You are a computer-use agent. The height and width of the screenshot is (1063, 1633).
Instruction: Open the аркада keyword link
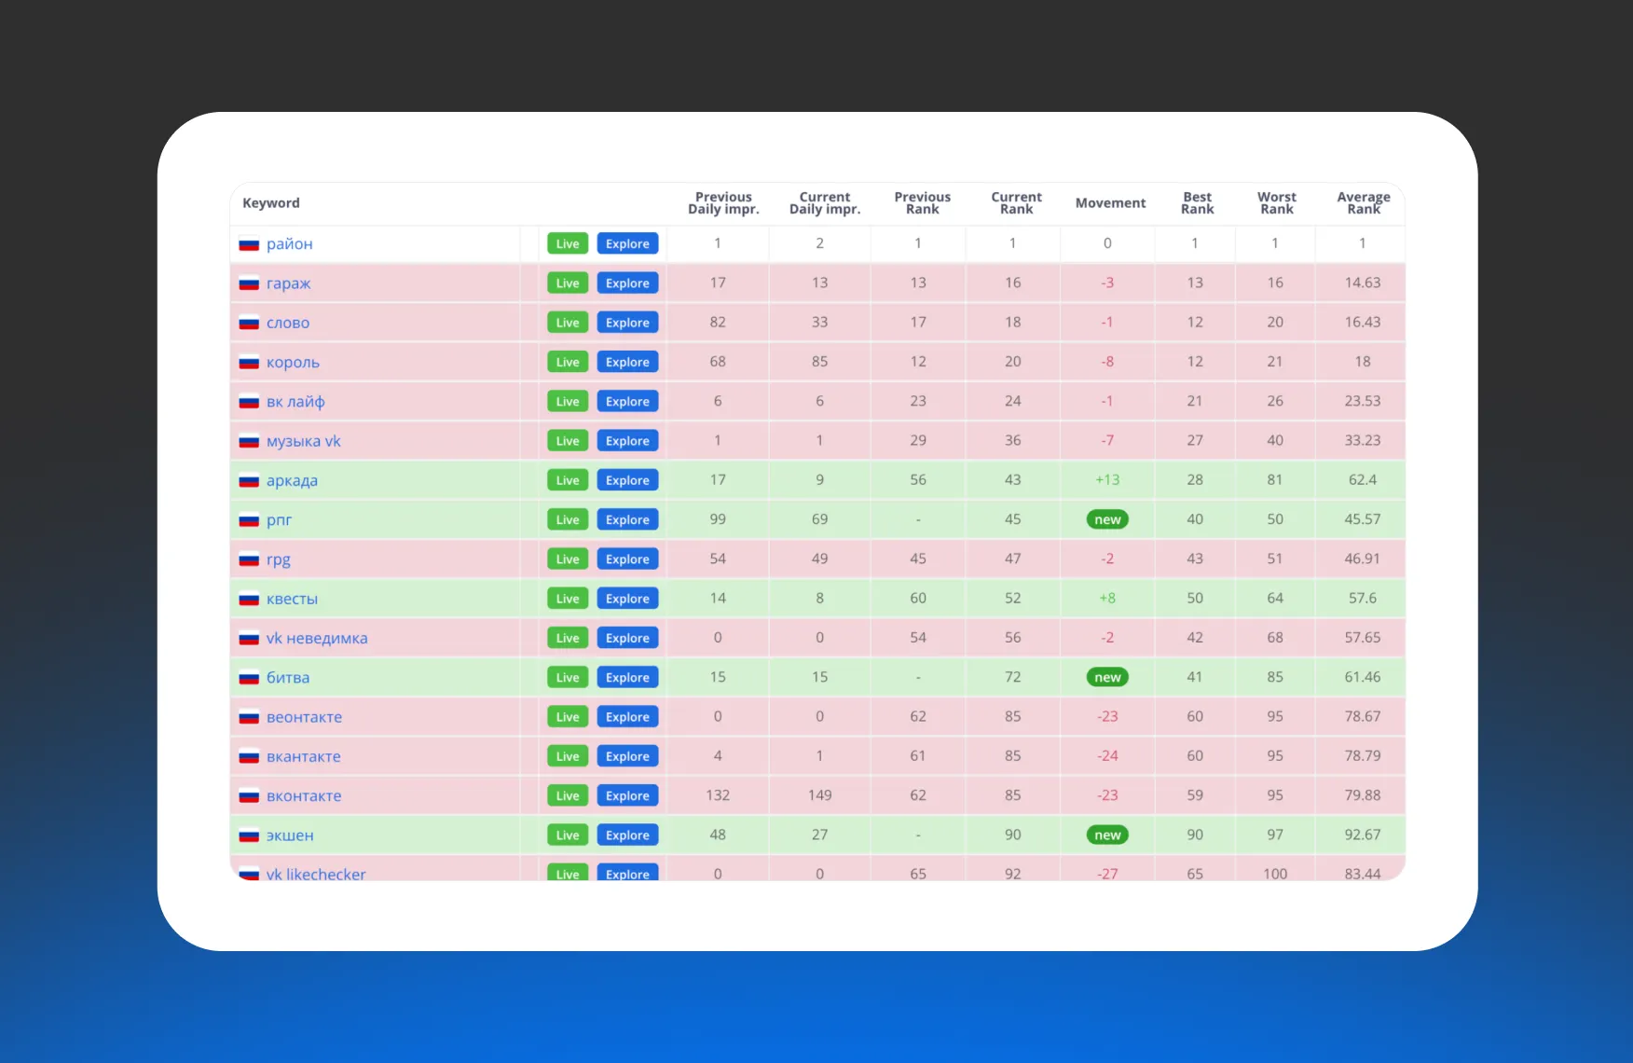coord(292,481)
